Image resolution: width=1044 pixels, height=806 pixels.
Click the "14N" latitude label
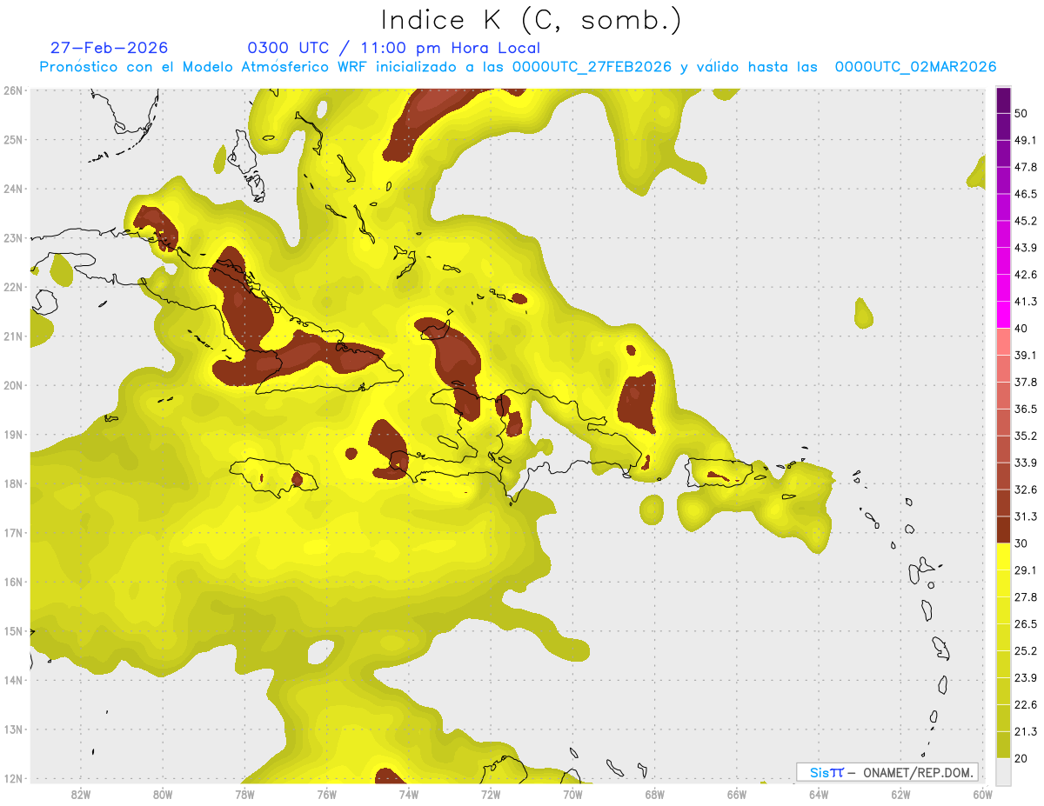12,680
